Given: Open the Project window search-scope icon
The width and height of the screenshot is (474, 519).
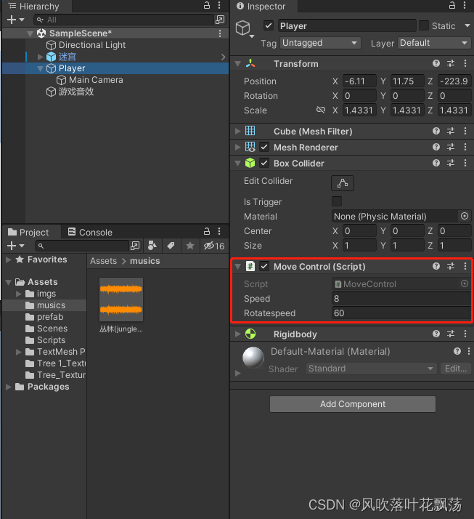Looking at the screenshot, I should (x=135, y=246).
